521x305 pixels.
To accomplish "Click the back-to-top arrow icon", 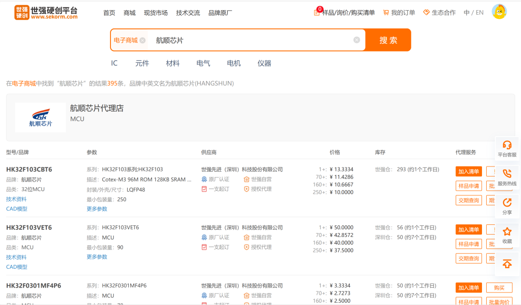I will point(507,264).
